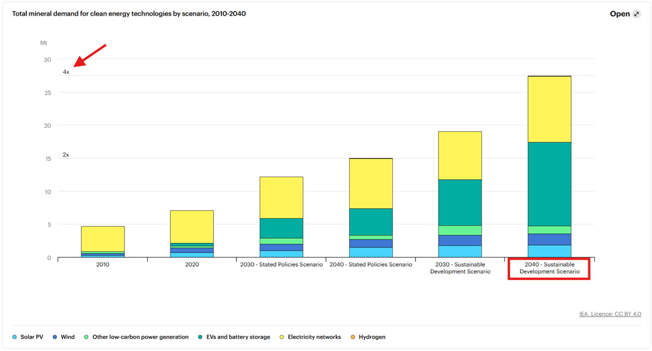Open the IEA Licence CC BY 4.0 link

610,314
